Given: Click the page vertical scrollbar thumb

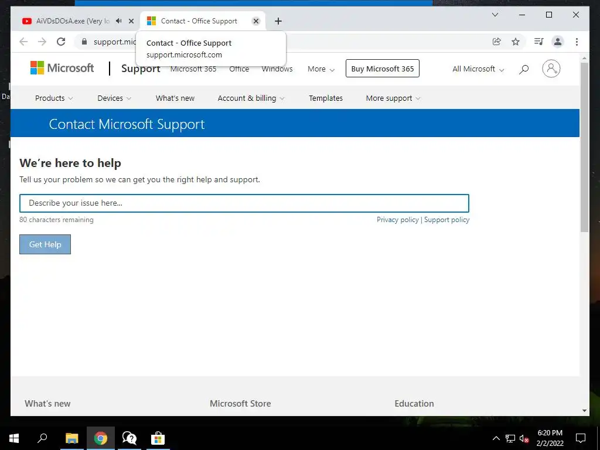Looking at the screenshot, I should click(x=584, y=147).
